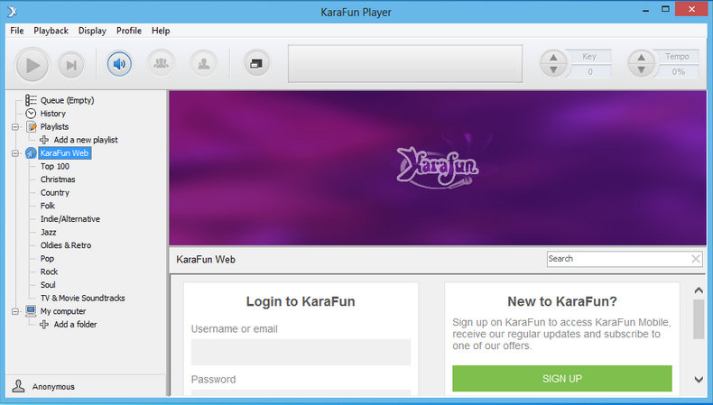Open the Indie/Alternative category

coord(70,219)
